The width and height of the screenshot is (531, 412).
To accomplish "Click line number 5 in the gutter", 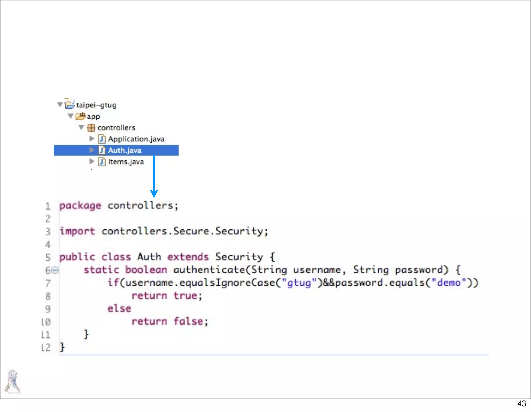I will (x=48, y=257).
